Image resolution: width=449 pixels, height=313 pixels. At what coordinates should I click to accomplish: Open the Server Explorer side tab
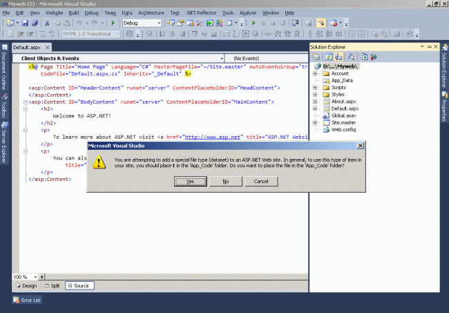coord(4,142)
